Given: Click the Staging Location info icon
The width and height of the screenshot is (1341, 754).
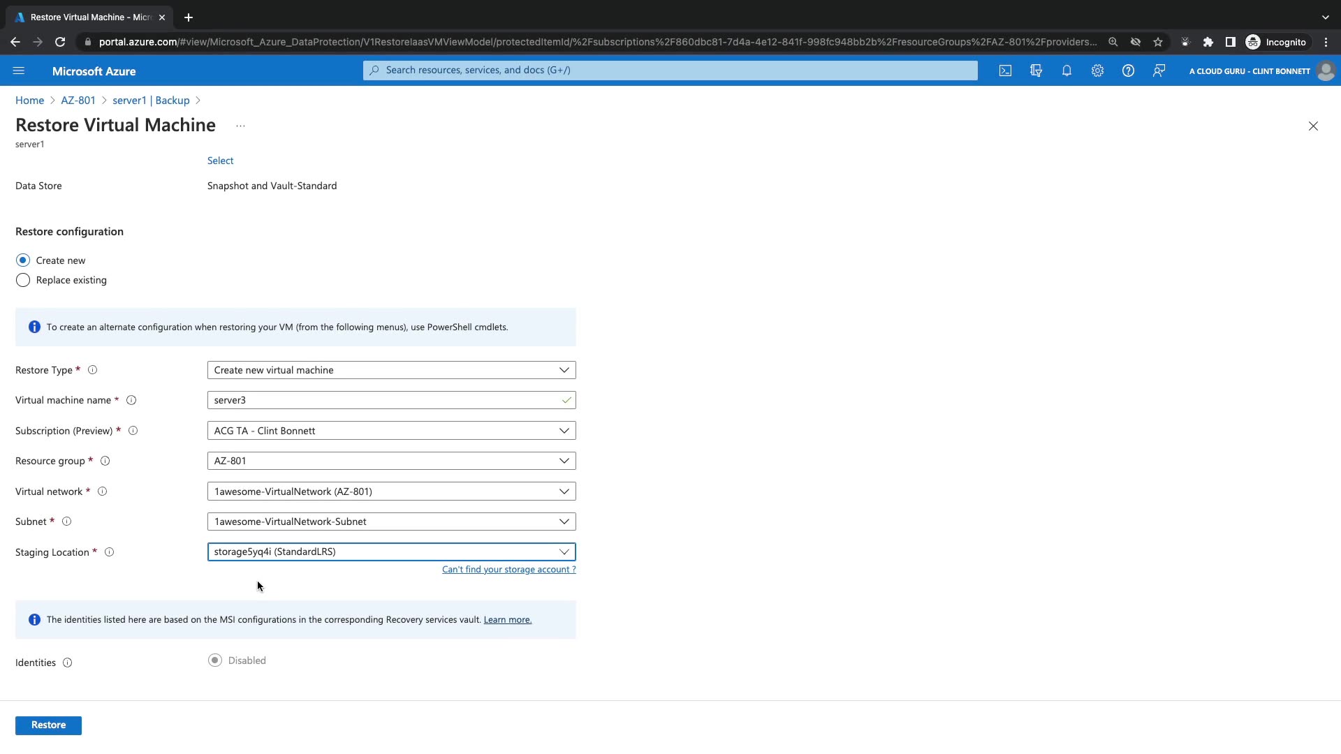Looking at the screenshot, I should (x=109, y=552).
